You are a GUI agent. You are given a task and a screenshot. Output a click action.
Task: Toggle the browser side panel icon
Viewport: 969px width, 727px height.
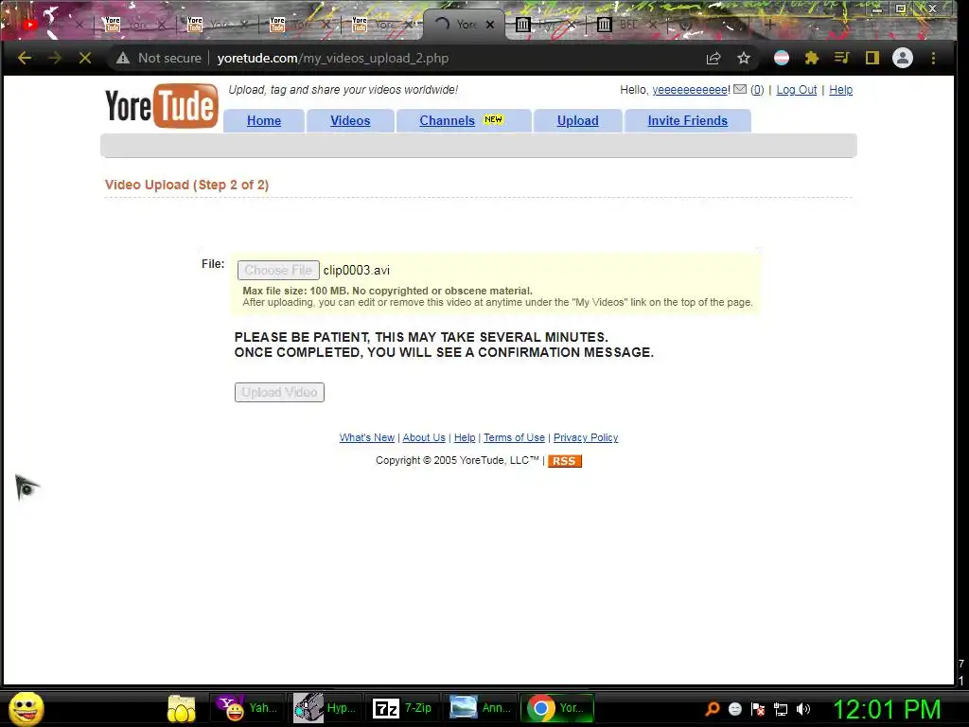pyautogui.click(x=872, y=58)
